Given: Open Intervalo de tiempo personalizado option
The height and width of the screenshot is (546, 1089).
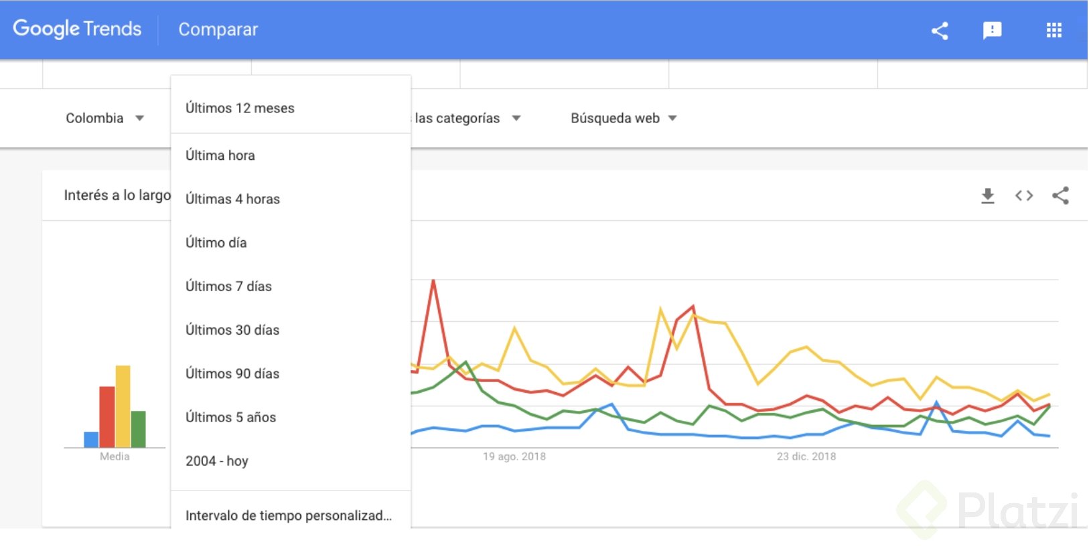Looking at the screenshot, I should pos(288,515).
